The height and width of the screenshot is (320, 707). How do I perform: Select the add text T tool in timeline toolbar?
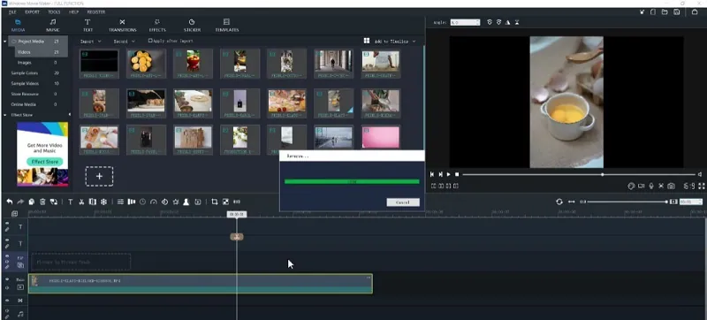[x=71, y=202]
